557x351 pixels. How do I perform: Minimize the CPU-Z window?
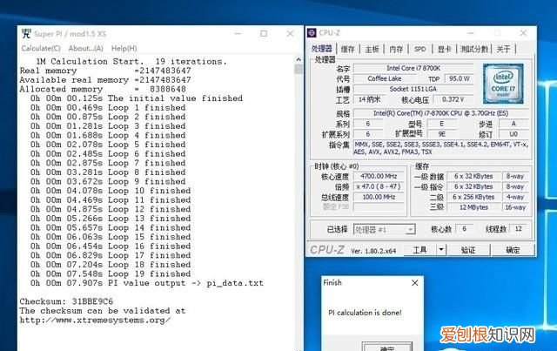[x=471, y=33]
